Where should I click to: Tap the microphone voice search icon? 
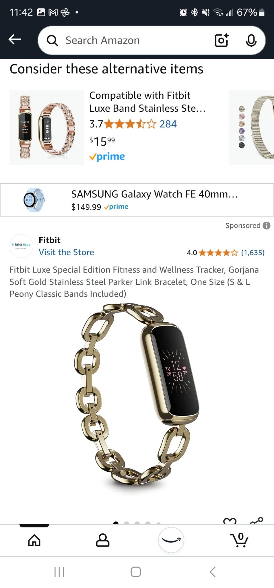tap(251, 40)
